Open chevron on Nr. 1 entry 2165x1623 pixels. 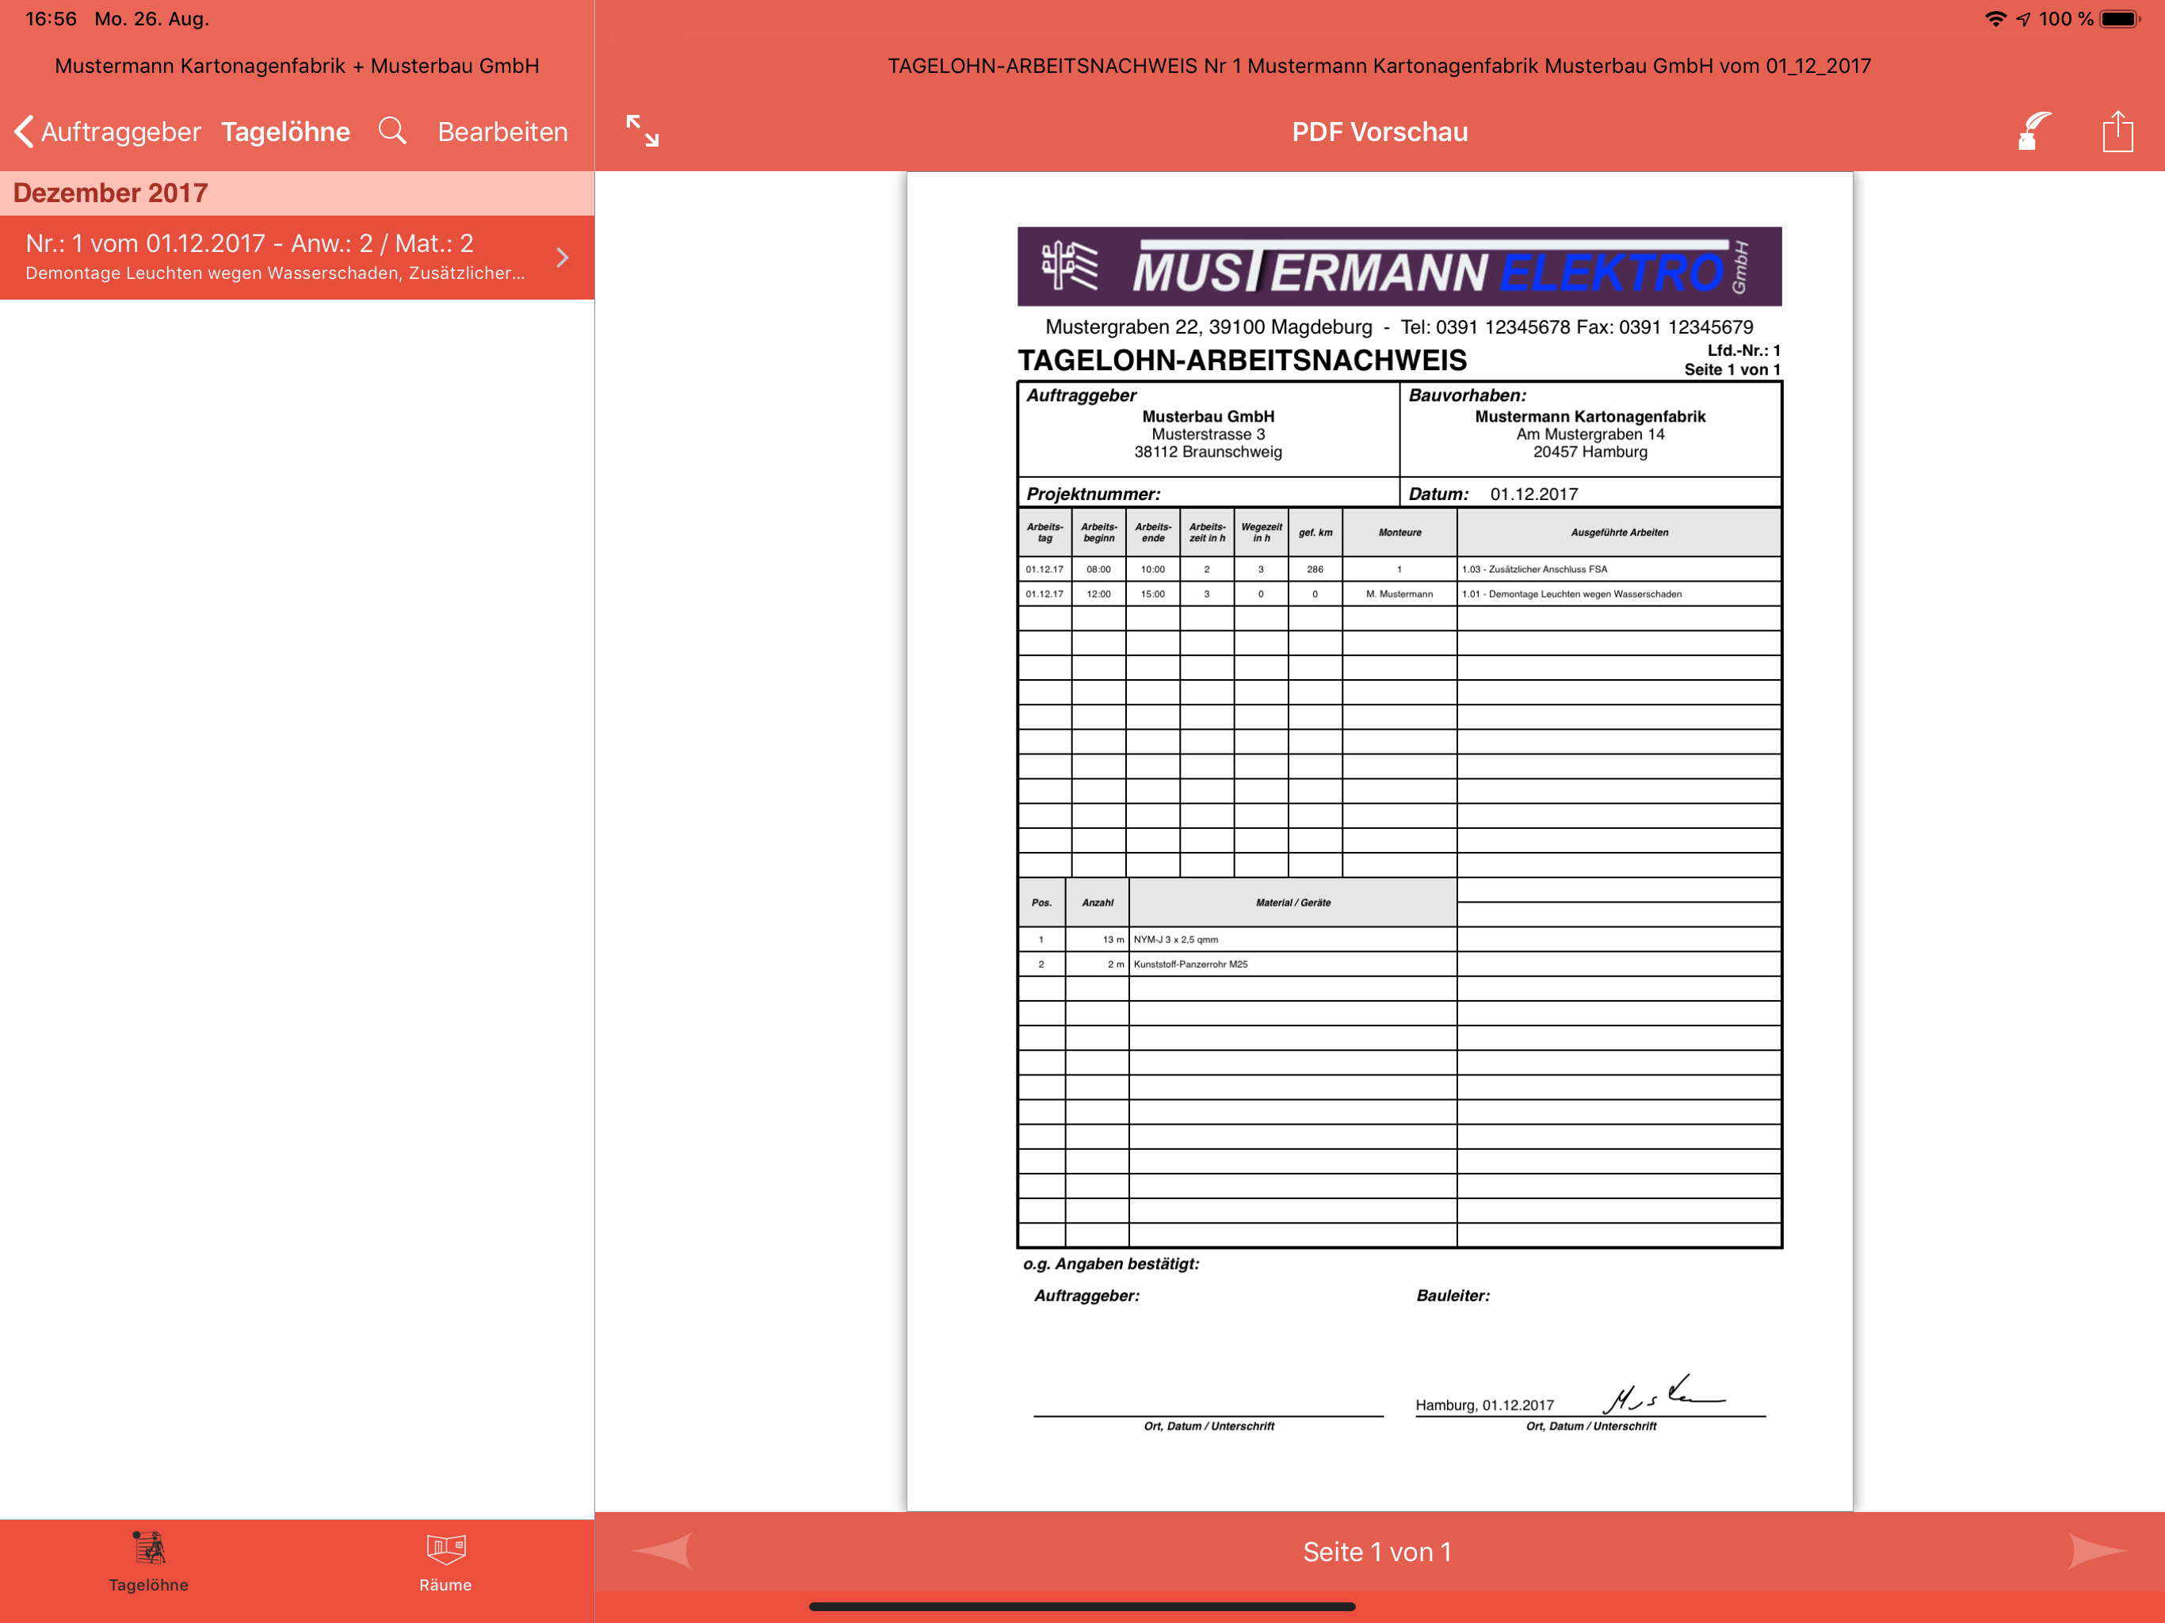point(562,258)
